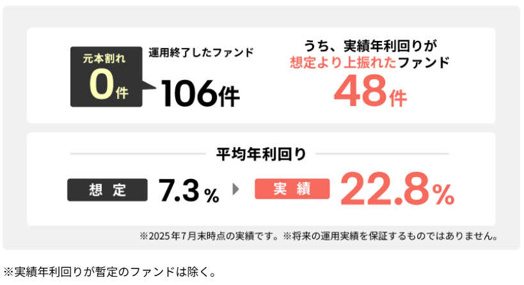This screenshot has width=524, height=285.
Task: Click the red percent sign after 22.8
Action: pyautogui.click(x=443, y=194)
